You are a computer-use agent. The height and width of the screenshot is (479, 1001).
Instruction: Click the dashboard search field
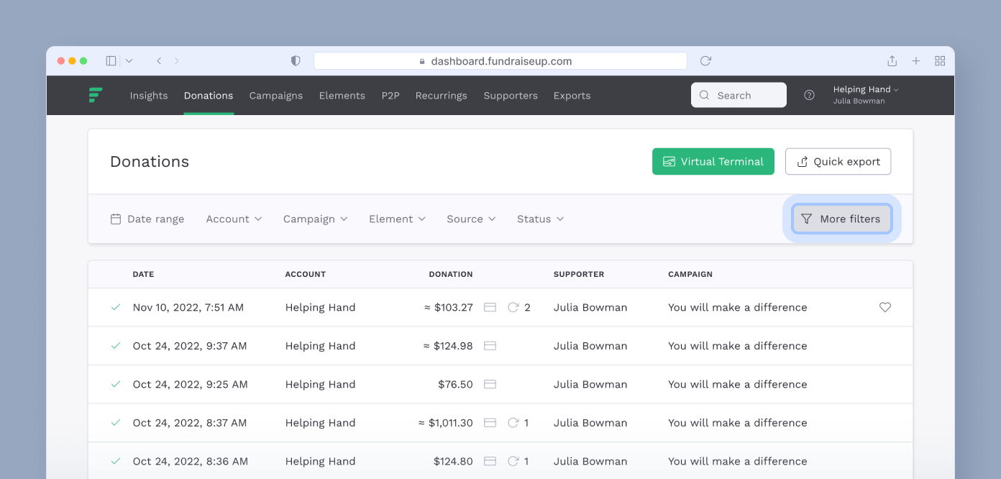click(739, 95)
